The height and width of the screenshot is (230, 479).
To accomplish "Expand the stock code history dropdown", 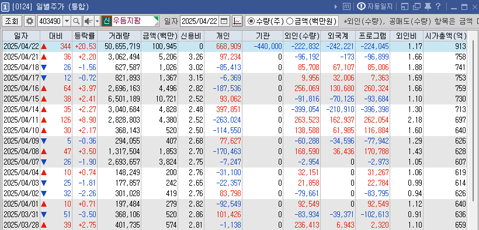I will pyautogui.click(x=67, y=21).
